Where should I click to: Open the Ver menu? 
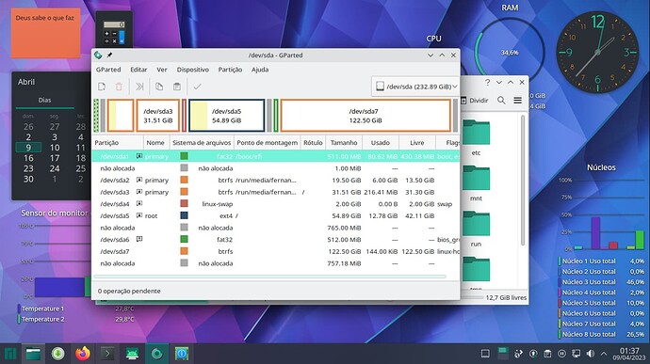[x=162, y=70]
